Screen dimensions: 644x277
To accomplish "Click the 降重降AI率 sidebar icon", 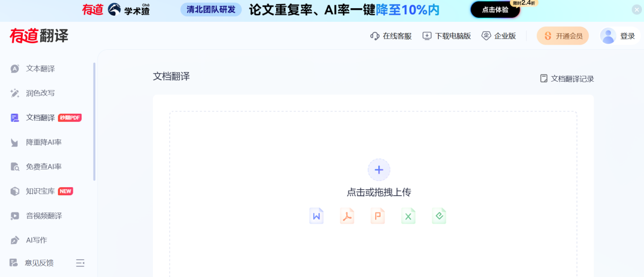I will click(15, 142).
